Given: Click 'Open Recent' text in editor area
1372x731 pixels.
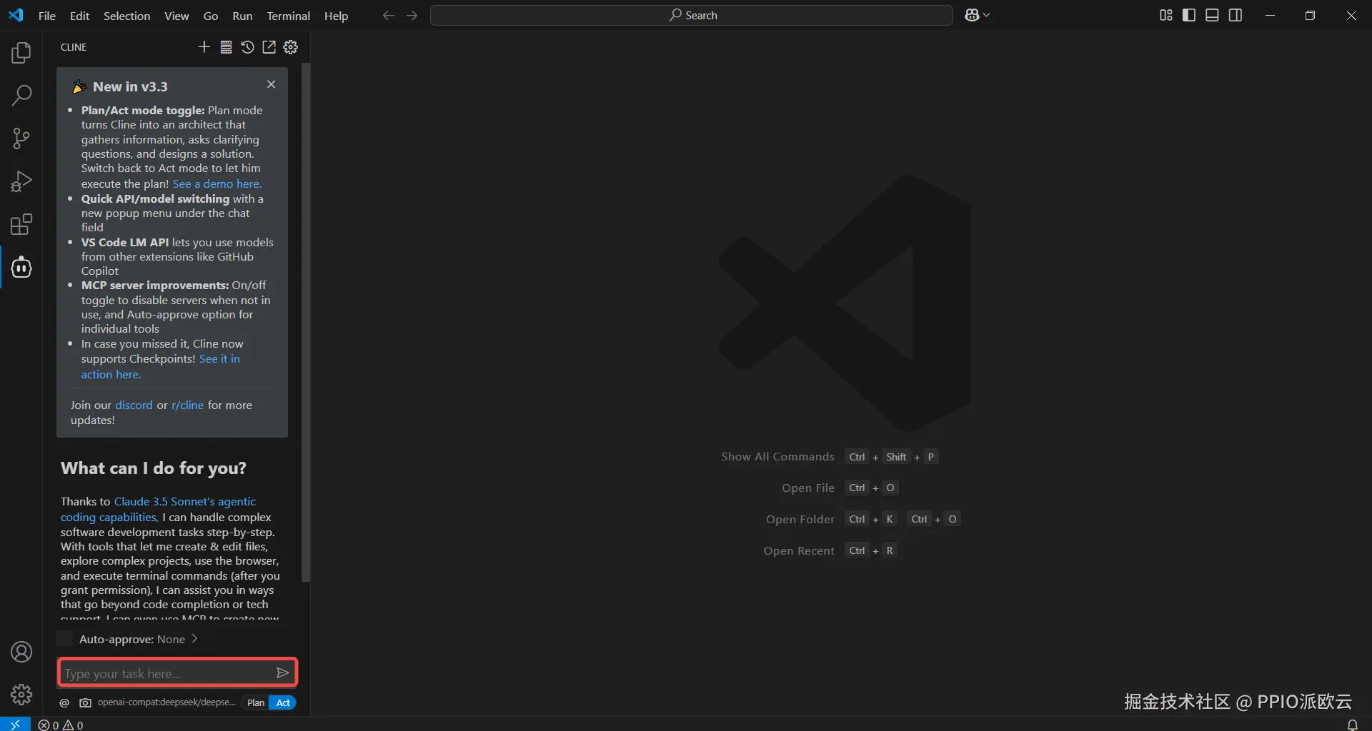Looking at the screenshot, I should 799,551.
